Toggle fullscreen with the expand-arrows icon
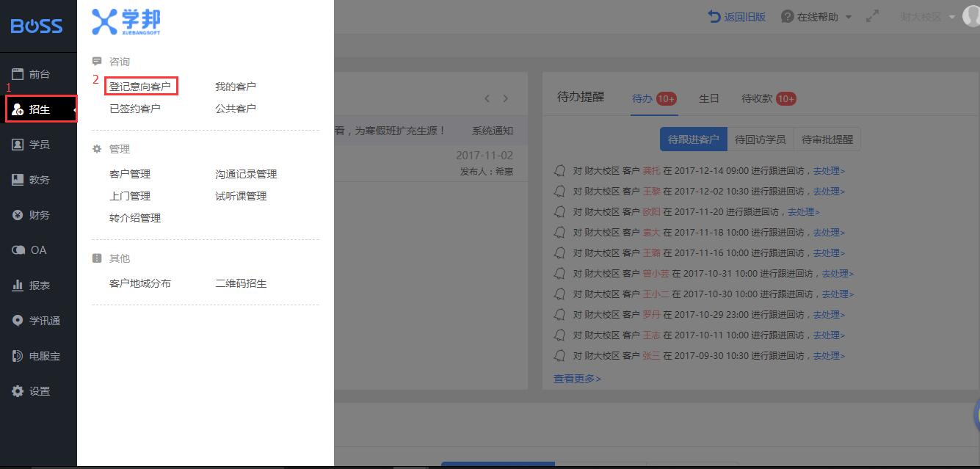Image resolution: width=980 pixels, height=469 pixels. point(872,16)
